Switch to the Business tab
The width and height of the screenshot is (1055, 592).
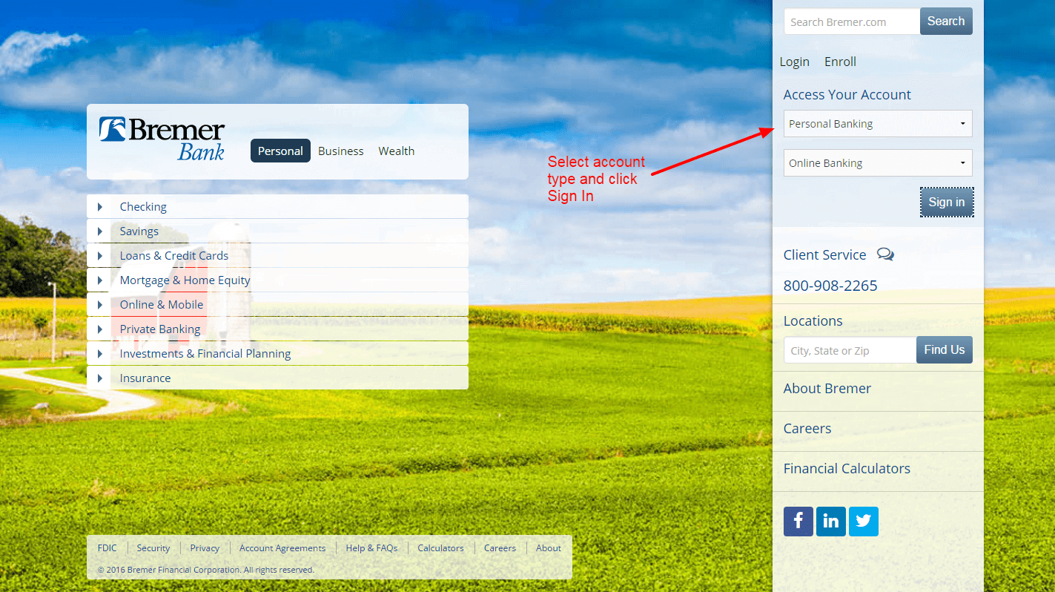[341, 151]
